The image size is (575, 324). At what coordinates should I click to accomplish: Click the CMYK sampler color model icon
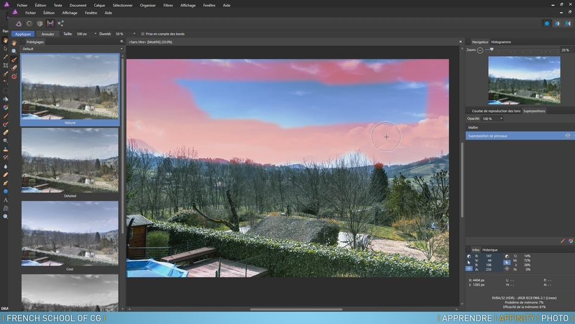click(x=506, y=256)
